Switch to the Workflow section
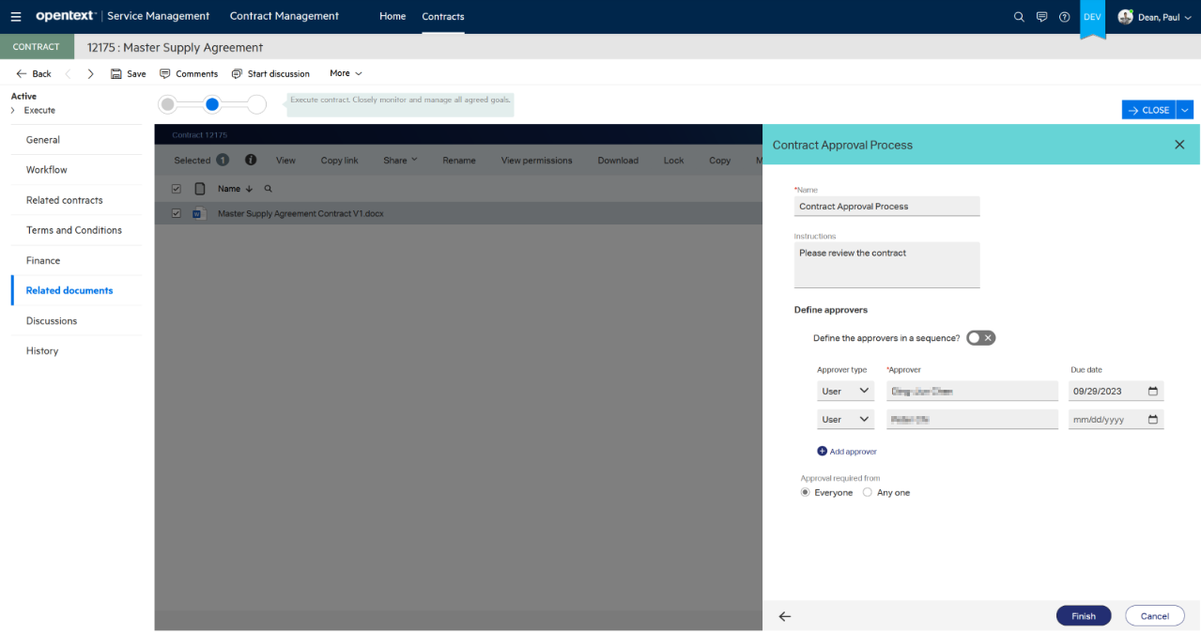Viewport: 1201px width, 633px height. pyautogui.click(x=47, y=170)
